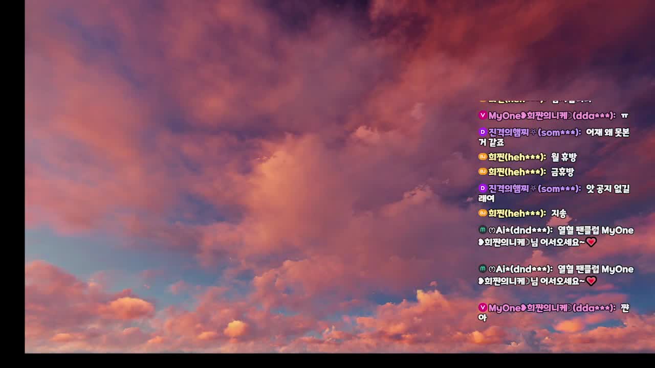Viewport: 655px width, 368px height.
Task: Select the "금휴방" chat message text
Action: pos(562,172)
